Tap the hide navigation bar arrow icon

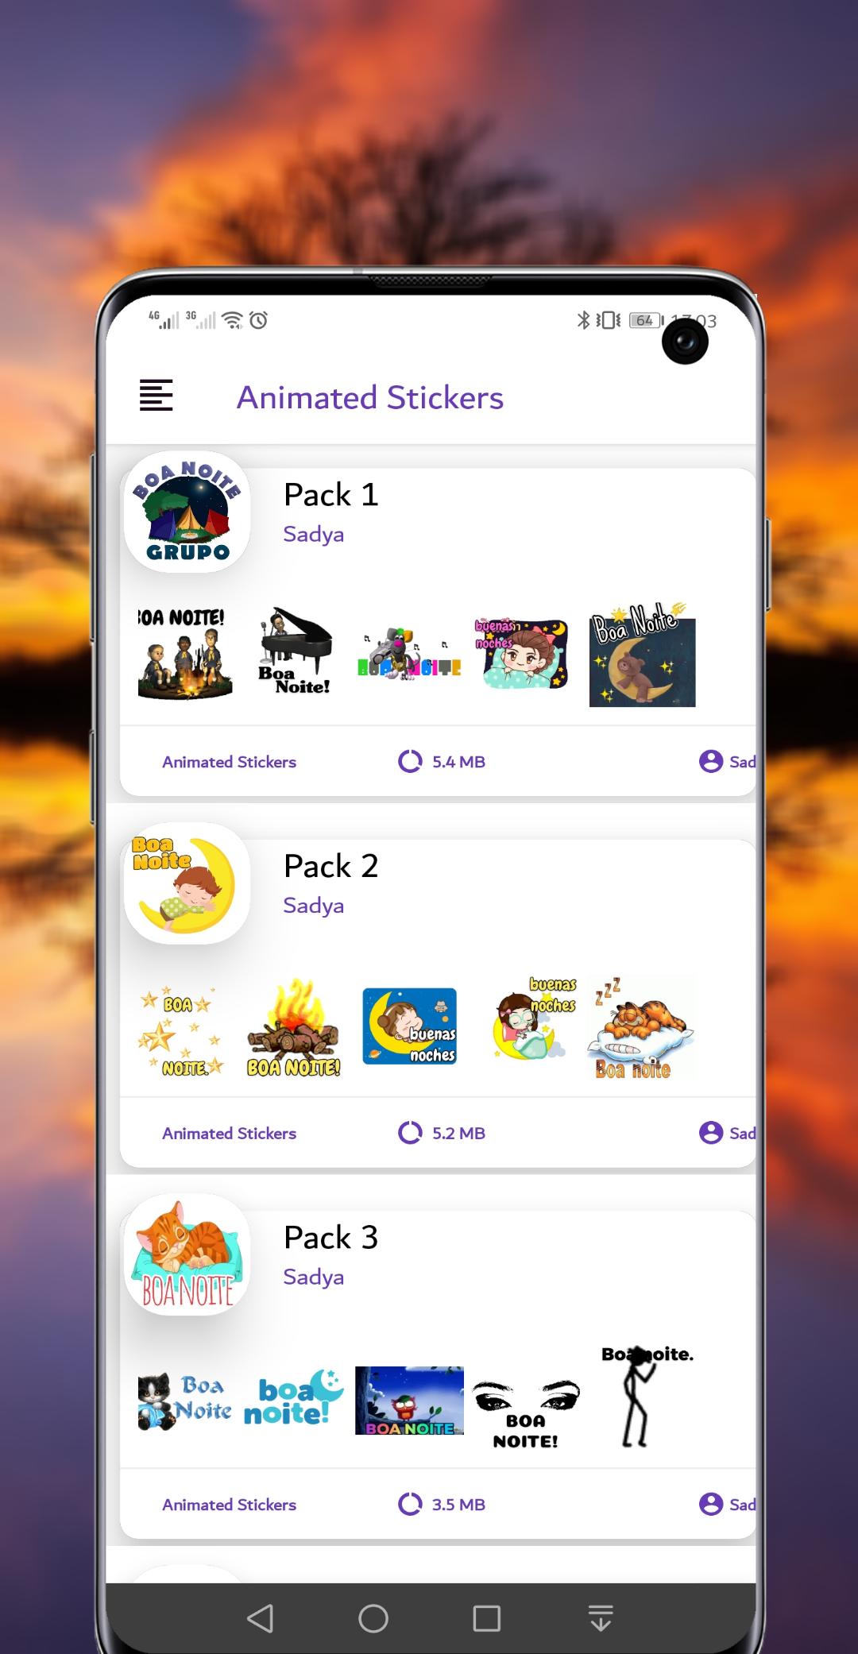pos(601,1618)
